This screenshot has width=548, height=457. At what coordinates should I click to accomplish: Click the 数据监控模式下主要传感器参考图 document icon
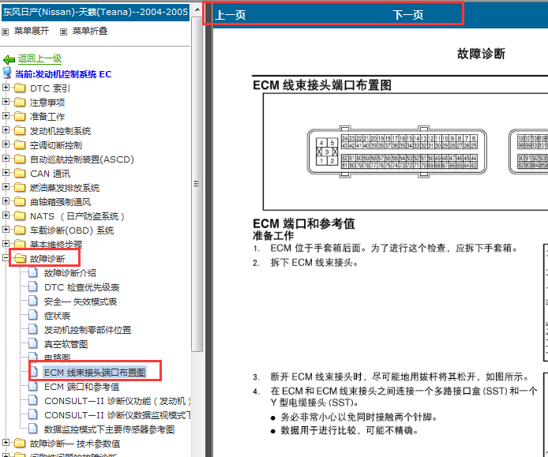(x=33, y=429)
